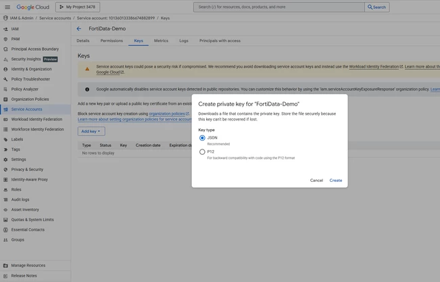440x282 pixels.
Task: Click the Policy Troubleshooter wrench icon
Action: point(5,79)
